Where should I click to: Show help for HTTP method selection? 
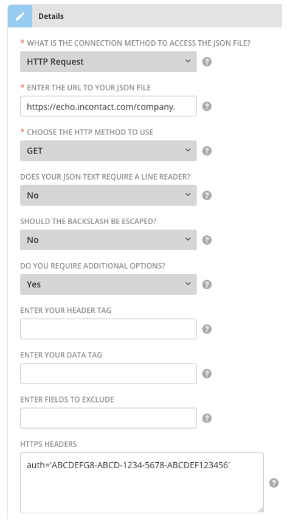click(207, 151)
